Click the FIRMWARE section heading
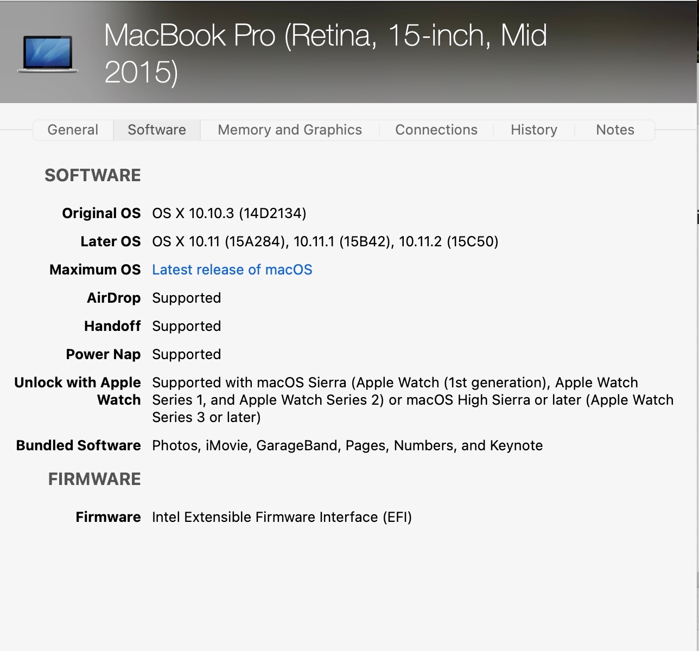The height and width of the screenshot is (651, 699). (94, 479)
